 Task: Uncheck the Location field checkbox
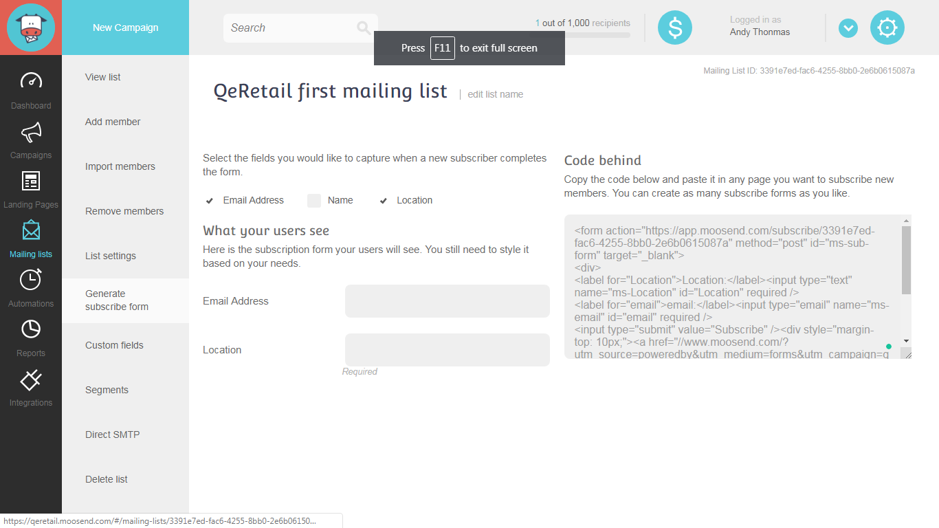384,201
